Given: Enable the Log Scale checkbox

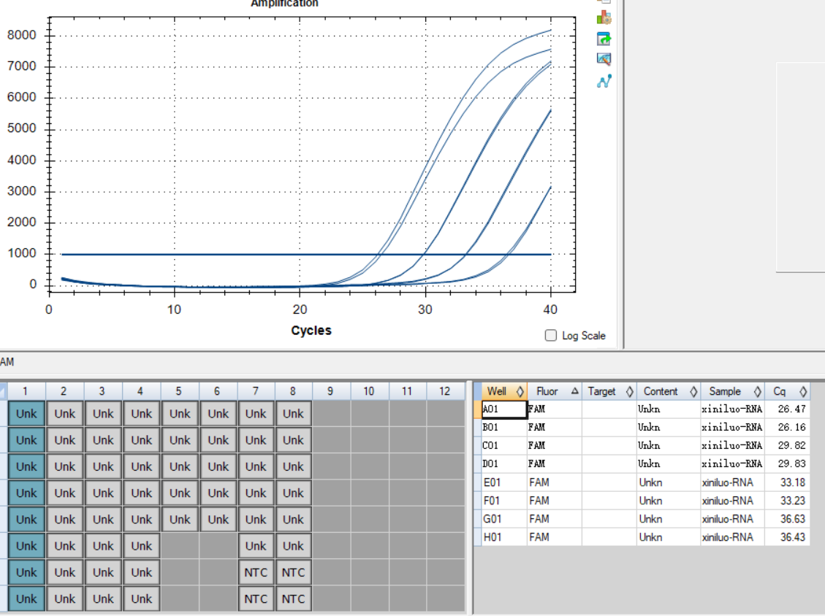Looking at the screenshot, I should [551, 335].
